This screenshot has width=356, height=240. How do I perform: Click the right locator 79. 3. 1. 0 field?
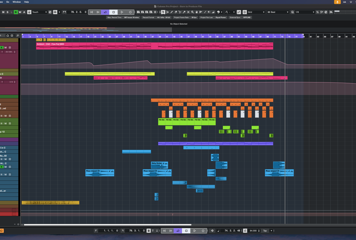[x=135, y=231]
